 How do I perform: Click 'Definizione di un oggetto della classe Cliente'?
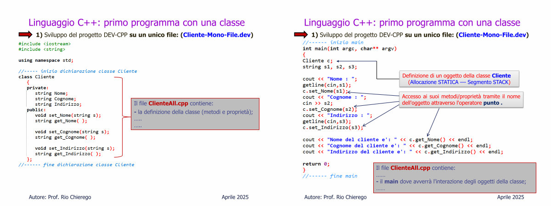tap(456, 76)
